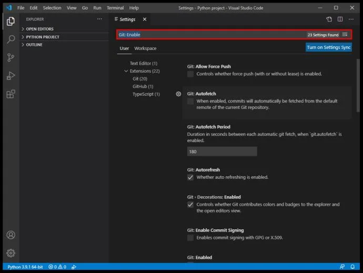The width and height of the screenshot is (363, 273).
Task: Open the feedback icon in status bar
Action: tap(342, 267)
